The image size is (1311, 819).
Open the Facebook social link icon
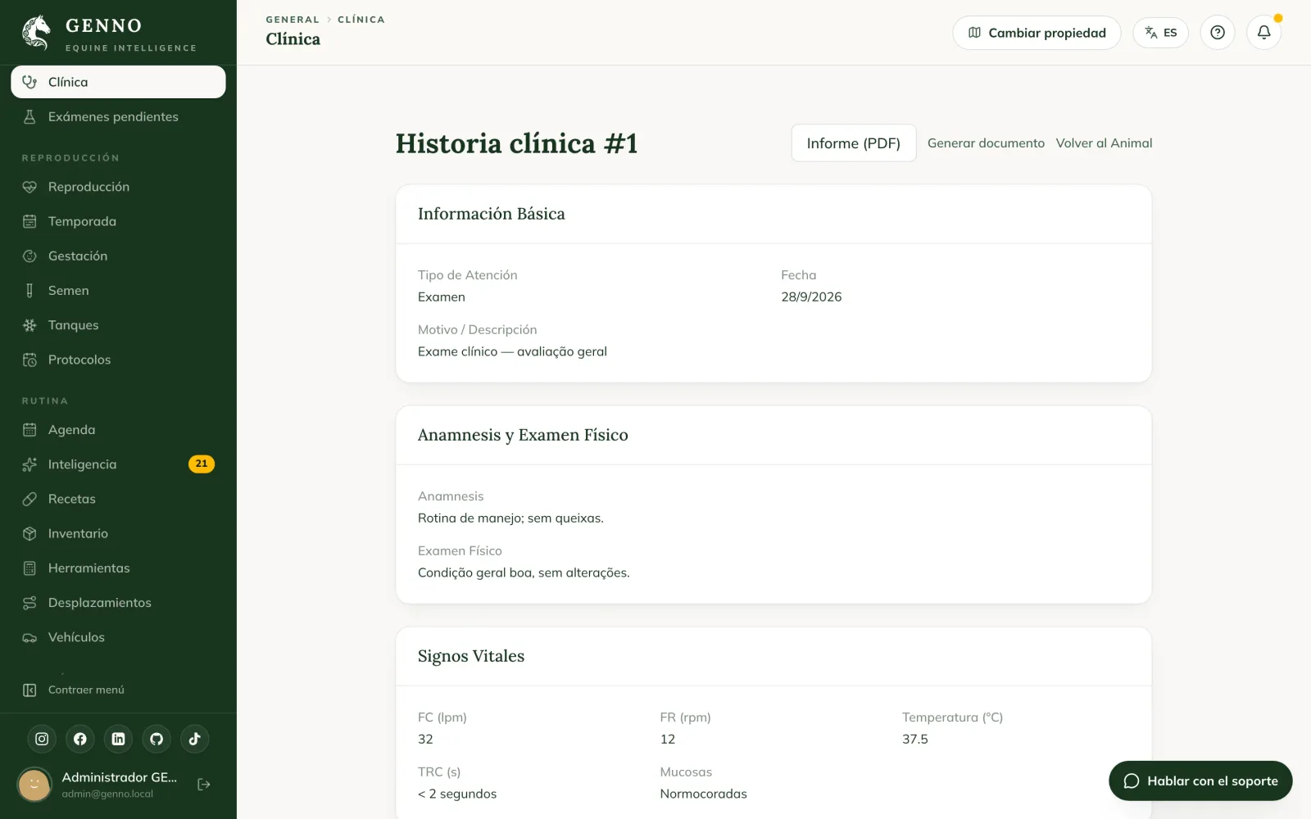point(80,739)
